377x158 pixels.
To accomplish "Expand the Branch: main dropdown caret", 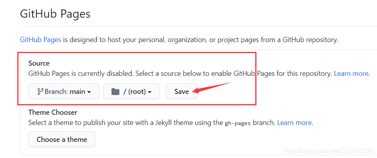I will click(x=89, y=92).
